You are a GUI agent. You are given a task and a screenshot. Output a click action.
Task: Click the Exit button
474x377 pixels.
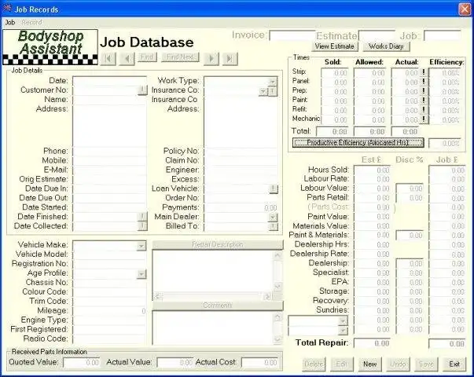454,364
